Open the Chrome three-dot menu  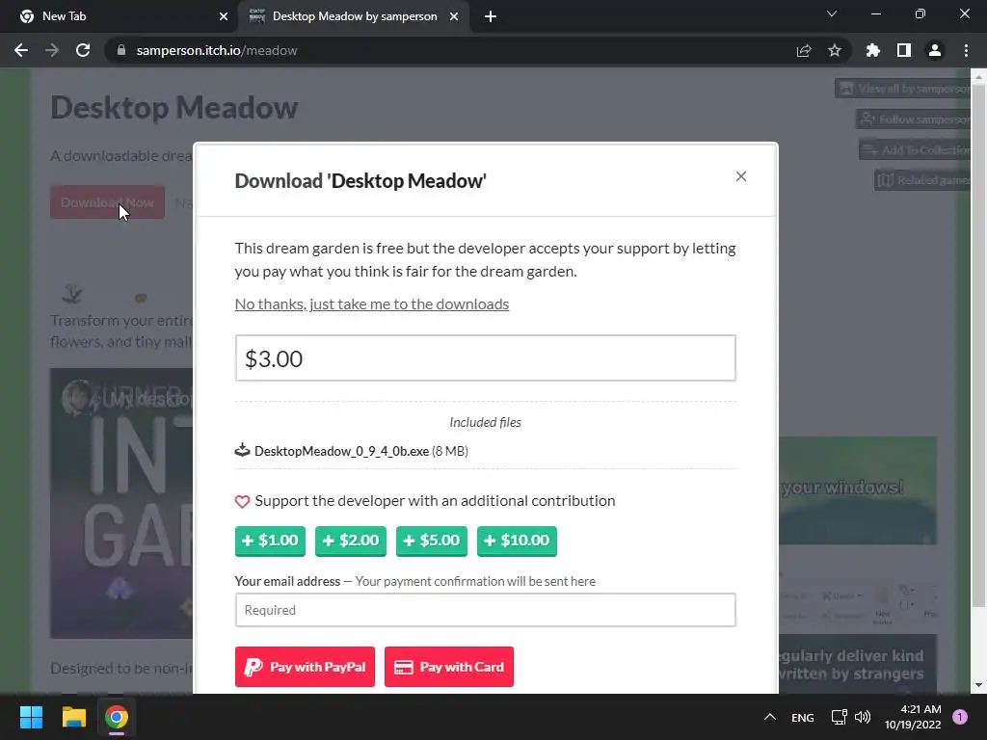click(x=966, y=50)
